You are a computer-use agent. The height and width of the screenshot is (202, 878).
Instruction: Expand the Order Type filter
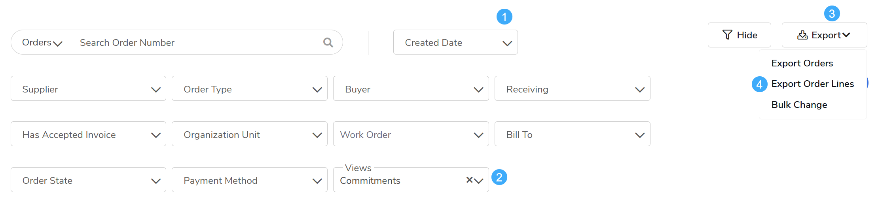[x=249, y=89]
